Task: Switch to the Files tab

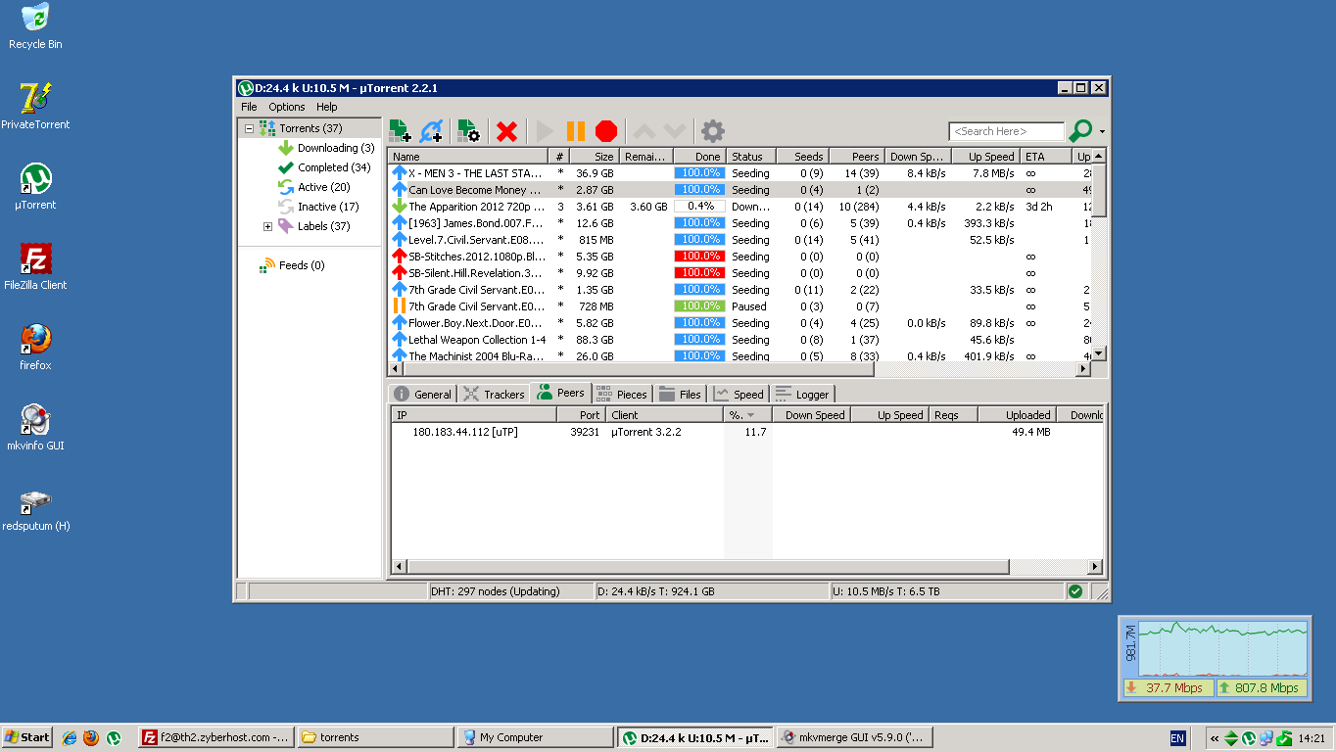Action: 681,395
